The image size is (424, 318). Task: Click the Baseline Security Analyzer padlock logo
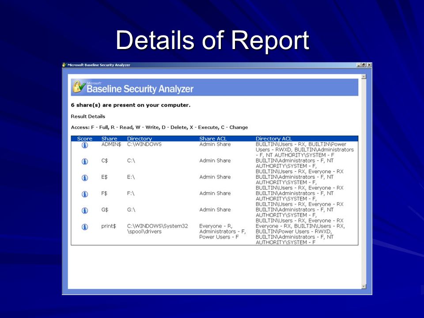(79, 87)
